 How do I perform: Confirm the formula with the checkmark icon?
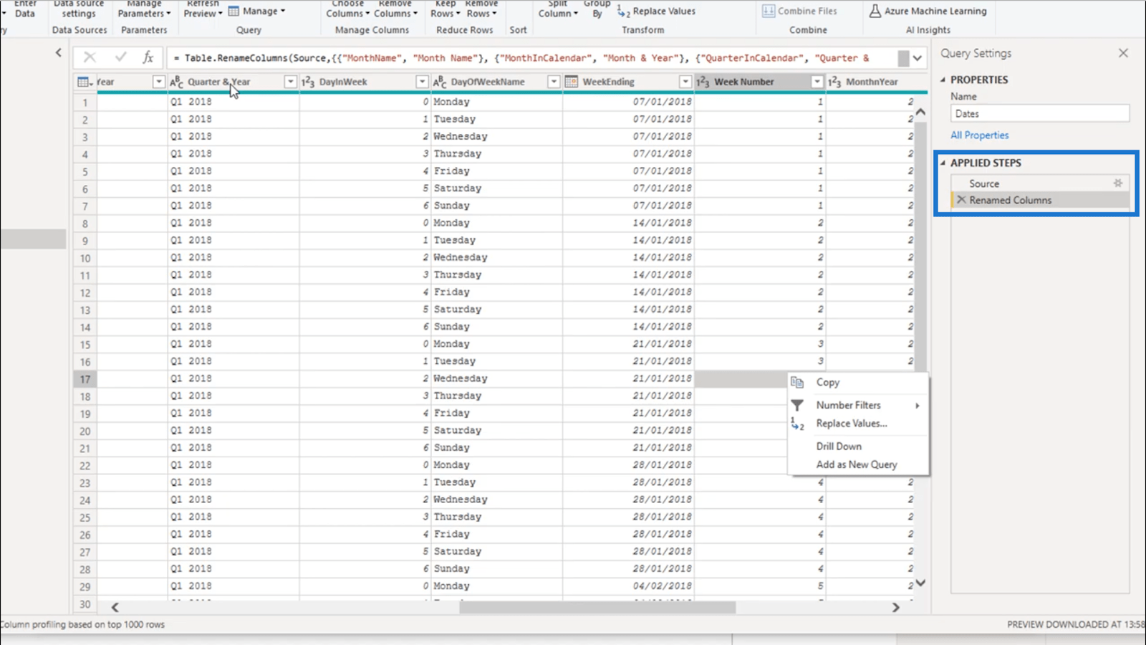(120, 57)
